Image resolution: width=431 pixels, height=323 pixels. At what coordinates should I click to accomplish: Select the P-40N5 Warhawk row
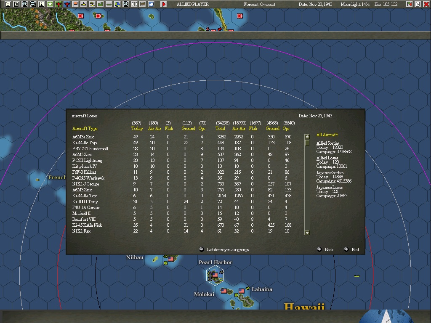(x=182, y=178)
